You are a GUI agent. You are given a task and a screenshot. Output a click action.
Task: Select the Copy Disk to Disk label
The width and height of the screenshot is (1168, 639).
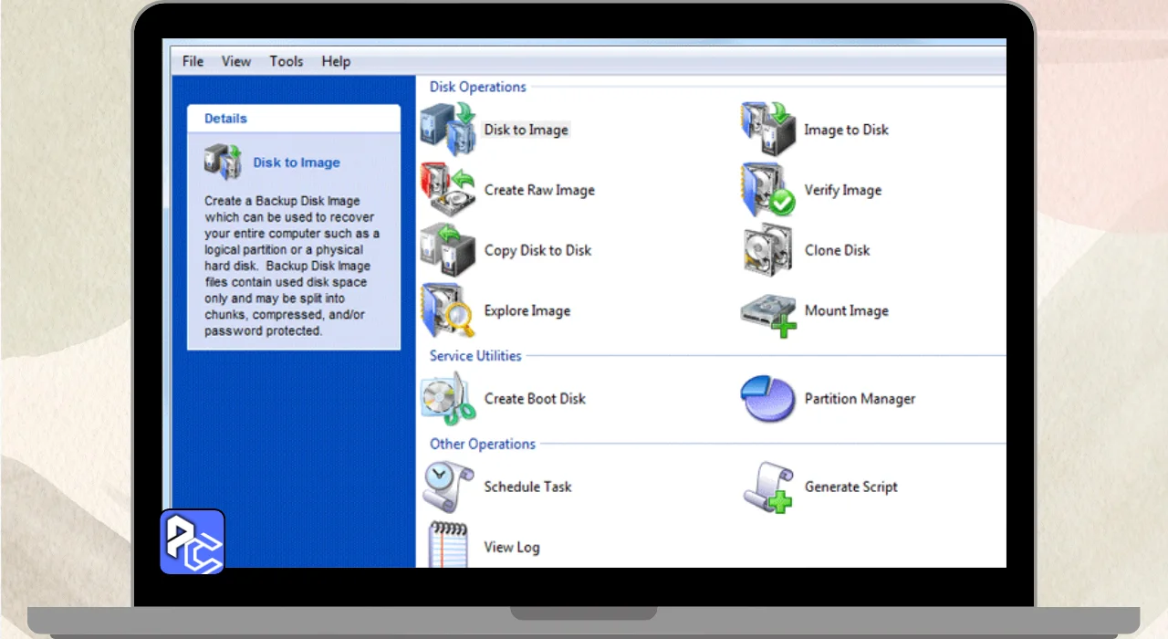tap(537, 250)
